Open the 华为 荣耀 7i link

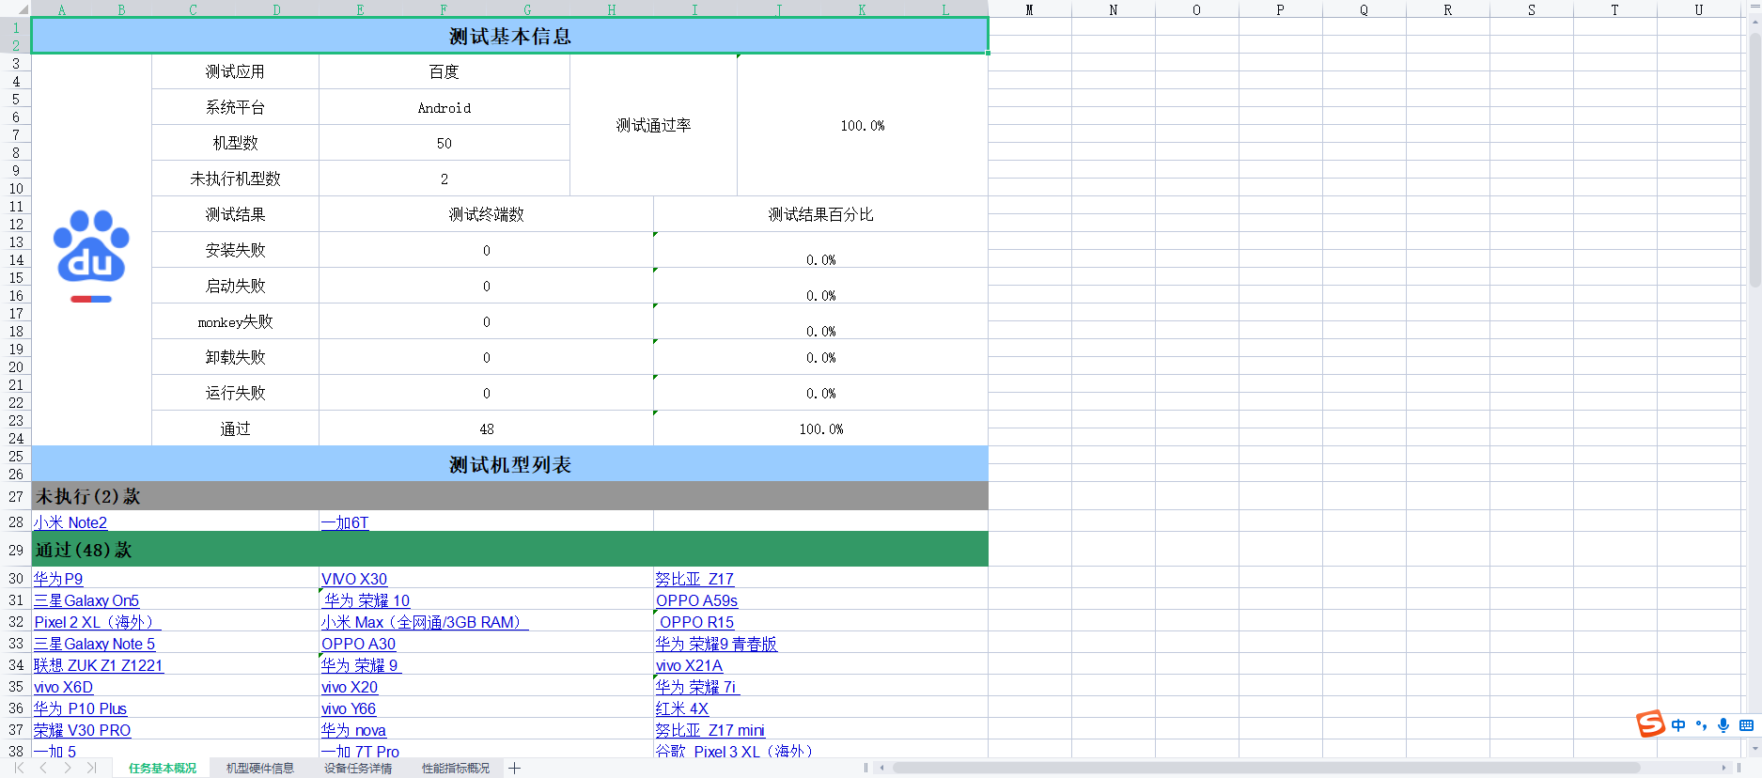coord(697,687)
